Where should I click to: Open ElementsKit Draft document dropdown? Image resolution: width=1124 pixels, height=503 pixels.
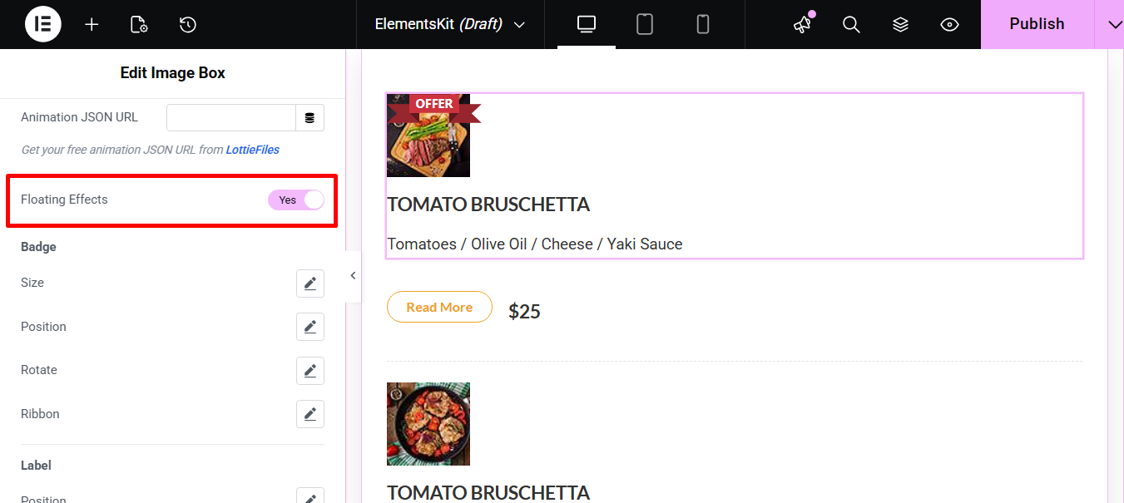click(450, 24)
